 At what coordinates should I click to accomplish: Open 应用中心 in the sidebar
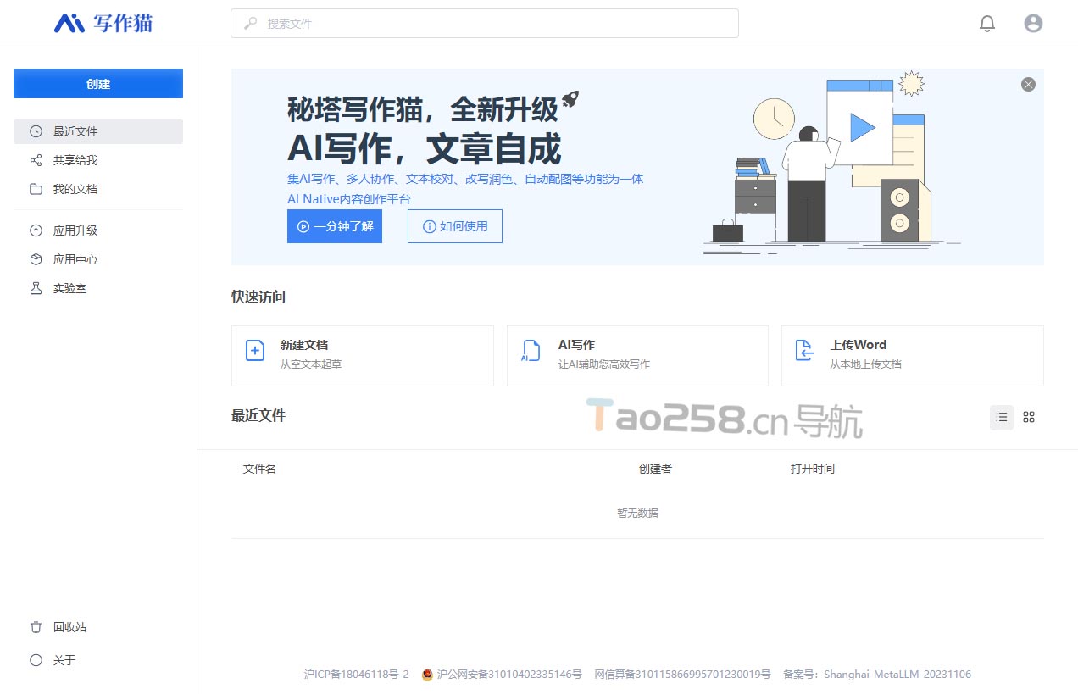98,259
